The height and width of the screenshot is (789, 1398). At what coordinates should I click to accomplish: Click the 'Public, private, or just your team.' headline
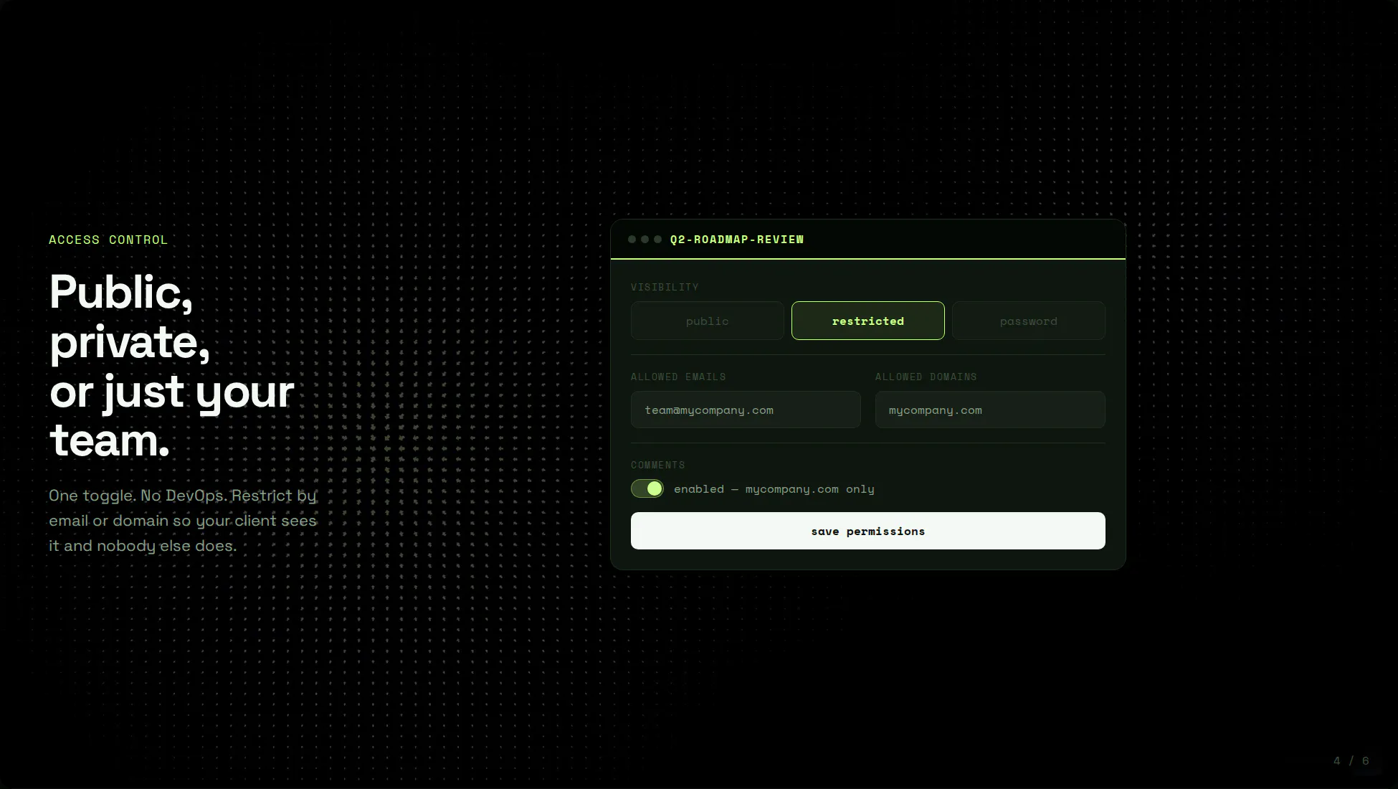point(172,366)
